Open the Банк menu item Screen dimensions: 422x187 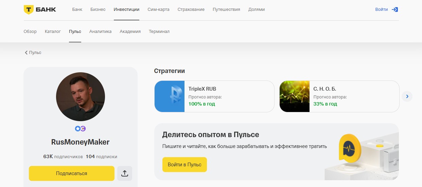coord(77,10)
